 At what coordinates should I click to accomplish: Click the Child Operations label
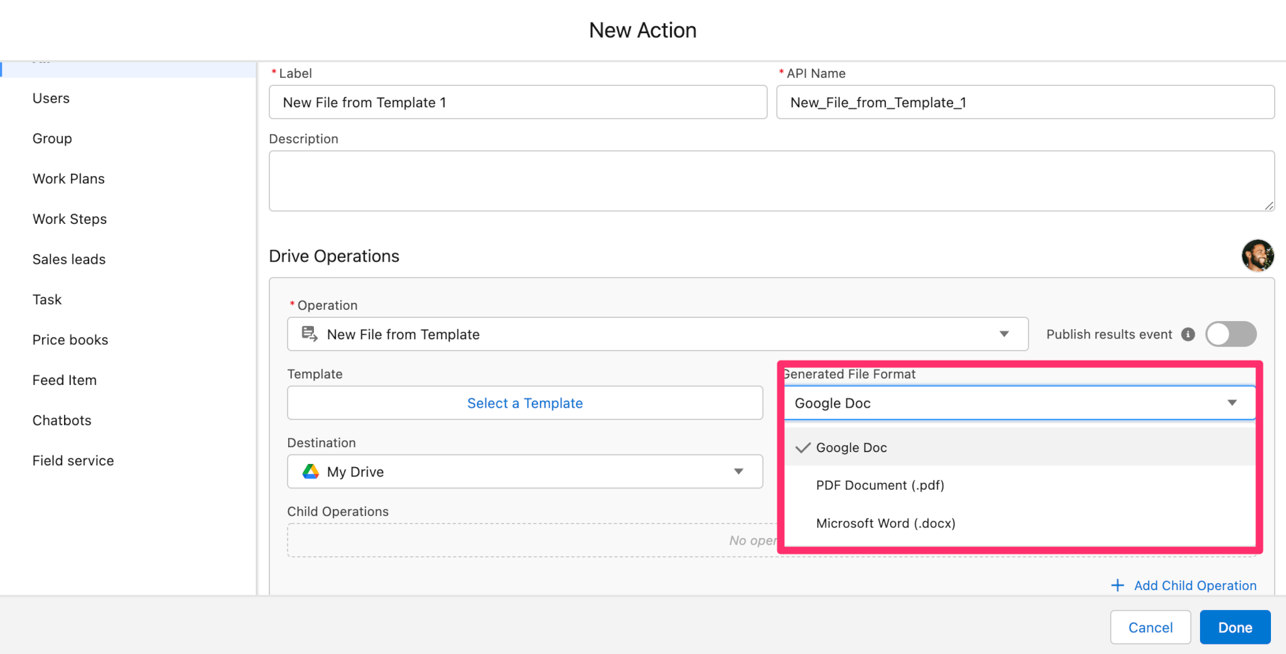338,512
